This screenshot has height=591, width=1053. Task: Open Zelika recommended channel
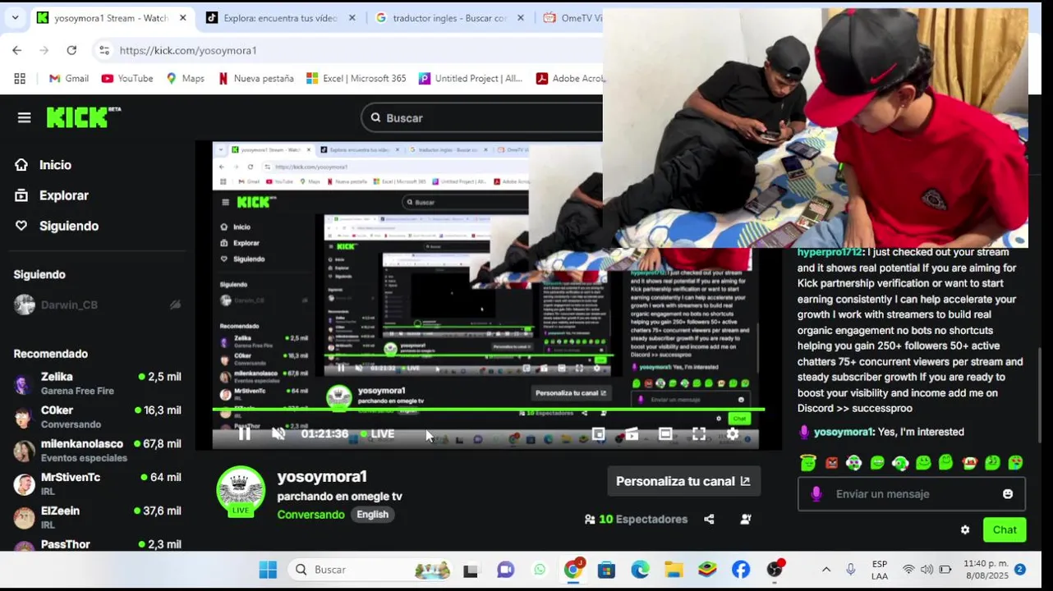point(97,383)
